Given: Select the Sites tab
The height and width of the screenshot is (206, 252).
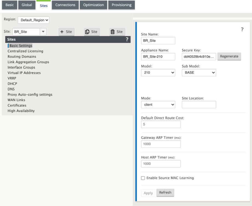Looking at the screenshot, I should (44, 5).
